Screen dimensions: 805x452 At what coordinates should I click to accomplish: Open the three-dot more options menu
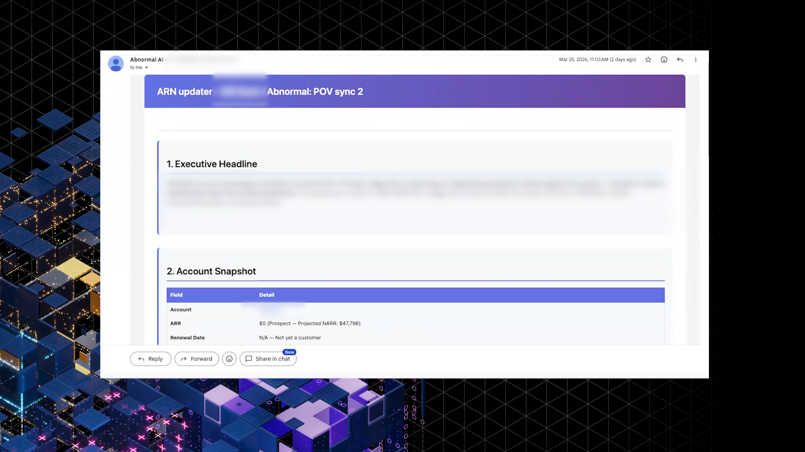point(696,60)
